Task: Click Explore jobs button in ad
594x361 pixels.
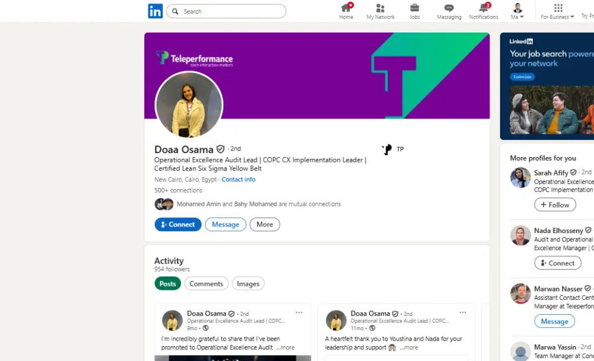Action: (522, 76)
